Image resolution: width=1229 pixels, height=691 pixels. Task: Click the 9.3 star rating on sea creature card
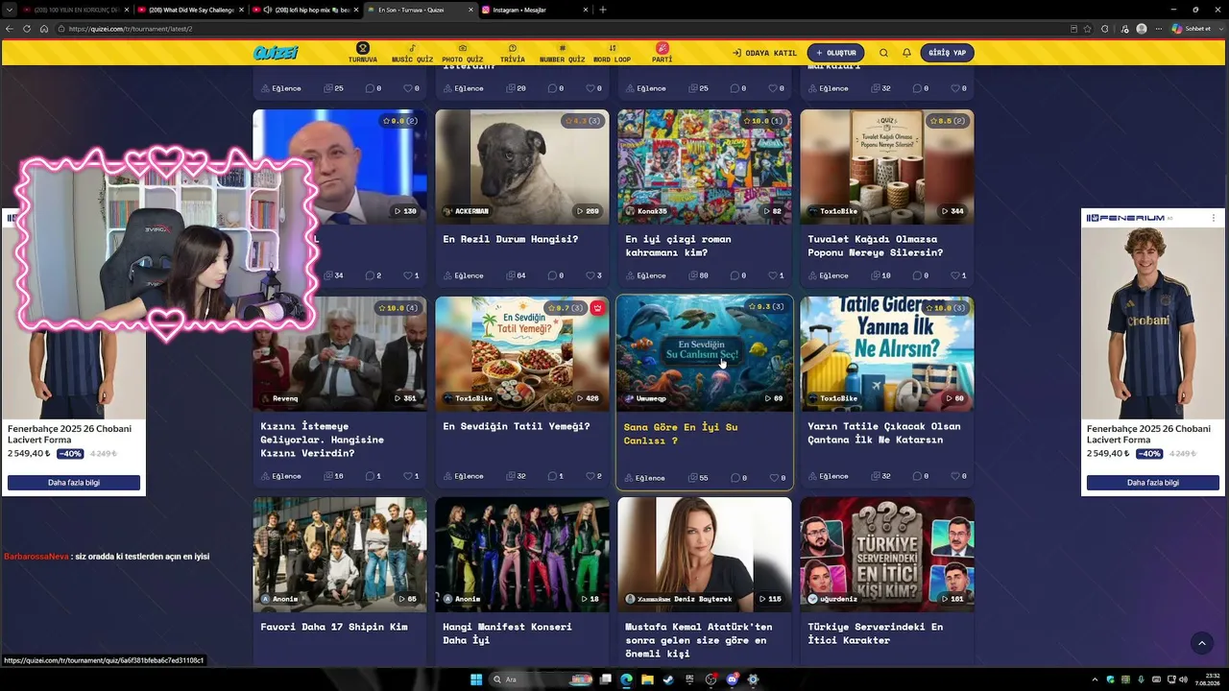coord(766,307)
